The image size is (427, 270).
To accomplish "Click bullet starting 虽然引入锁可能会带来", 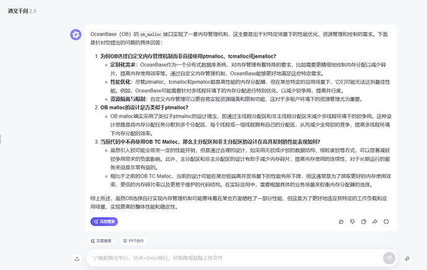I will tap(250, 159).
